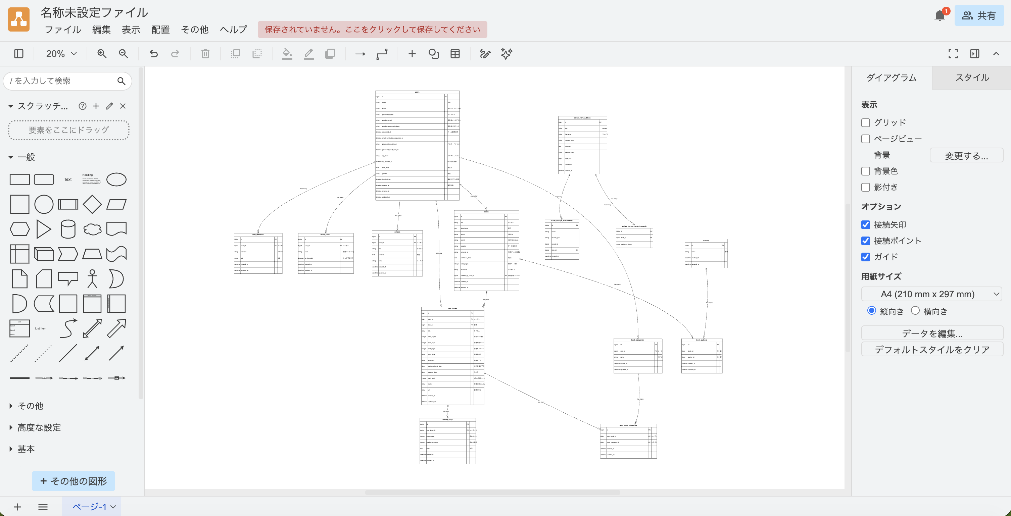Switch to the スタイル tab
Image resolution: width=1011 pixels, height=516 pixels.
pyautogui.click(x=971, y=78)
